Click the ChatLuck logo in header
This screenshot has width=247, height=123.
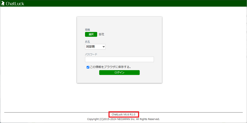[x=13, y=3]
